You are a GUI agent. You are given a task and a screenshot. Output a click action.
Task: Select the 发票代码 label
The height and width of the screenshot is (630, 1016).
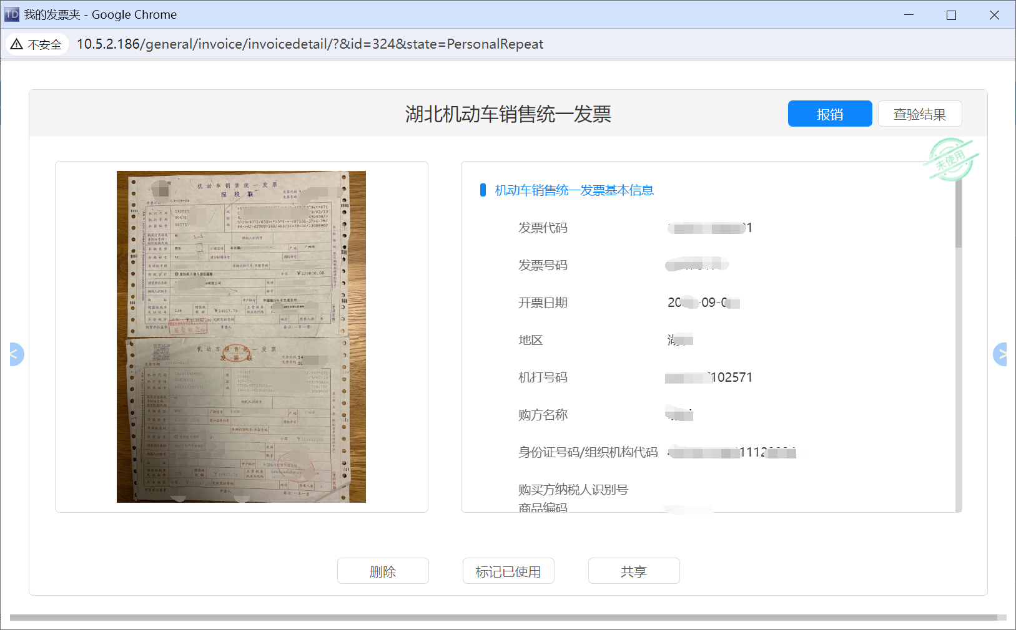[x=543, y=228]
